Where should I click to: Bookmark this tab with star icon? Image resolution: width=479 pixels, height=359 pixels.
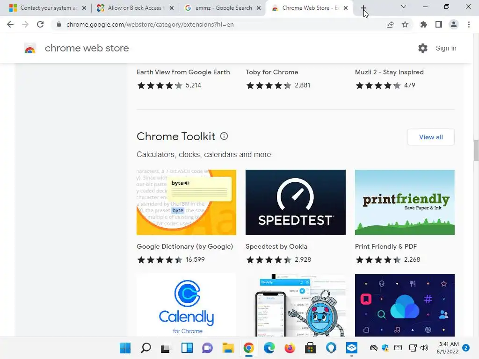[x=405, y=24]
